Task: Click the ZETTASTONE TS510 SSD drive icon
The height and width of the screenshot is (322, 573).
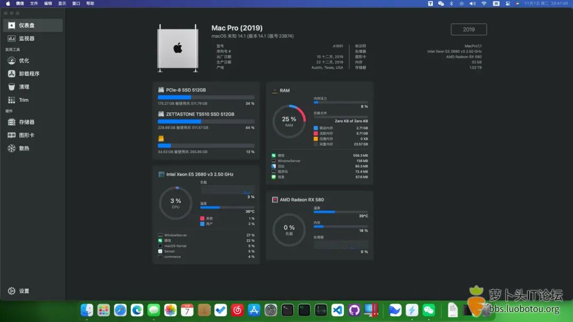Action: coord(161,114)
